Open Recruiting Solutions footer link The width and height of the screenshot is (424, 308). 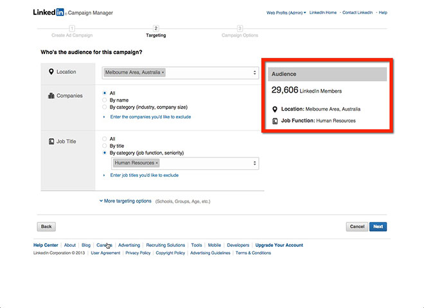click(166, 245)
